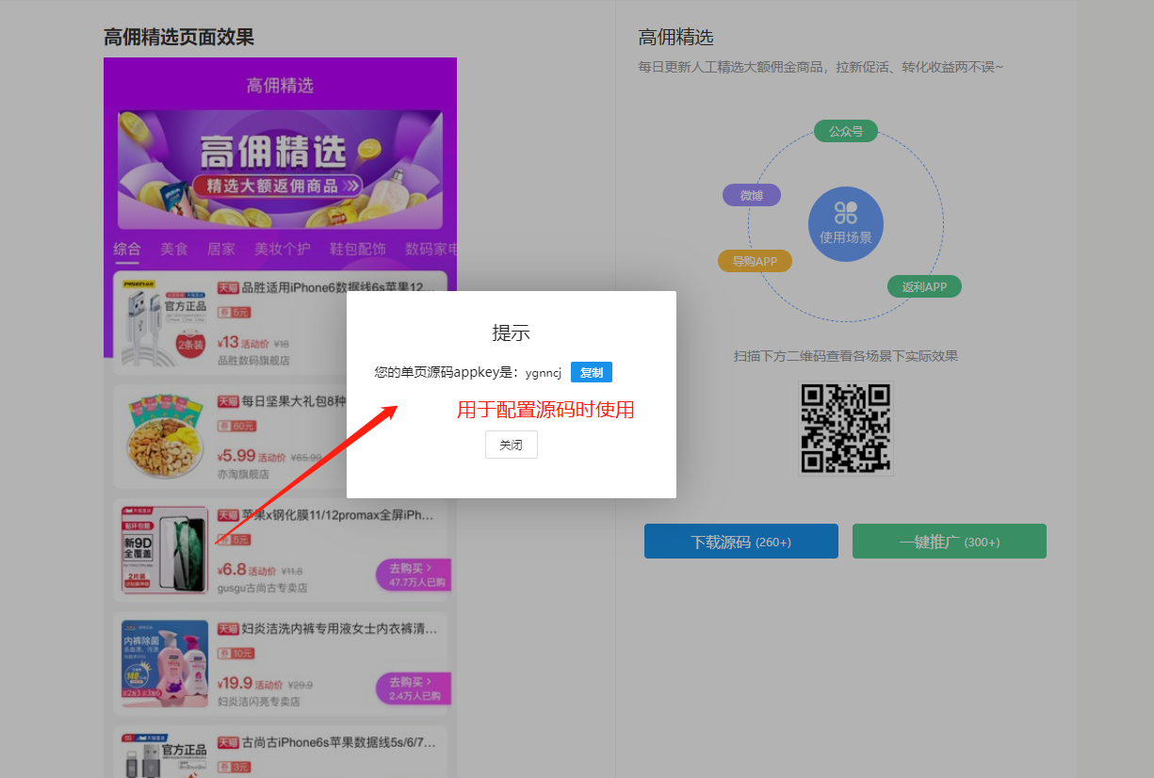
Task: Open the 鞋包配饰 category tab
Action: (357, 250)
